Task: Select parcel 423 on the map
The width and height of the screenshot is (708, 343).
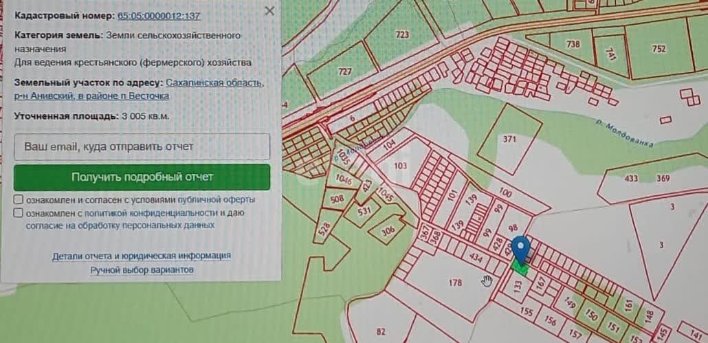Action: [x=366, y=186]
